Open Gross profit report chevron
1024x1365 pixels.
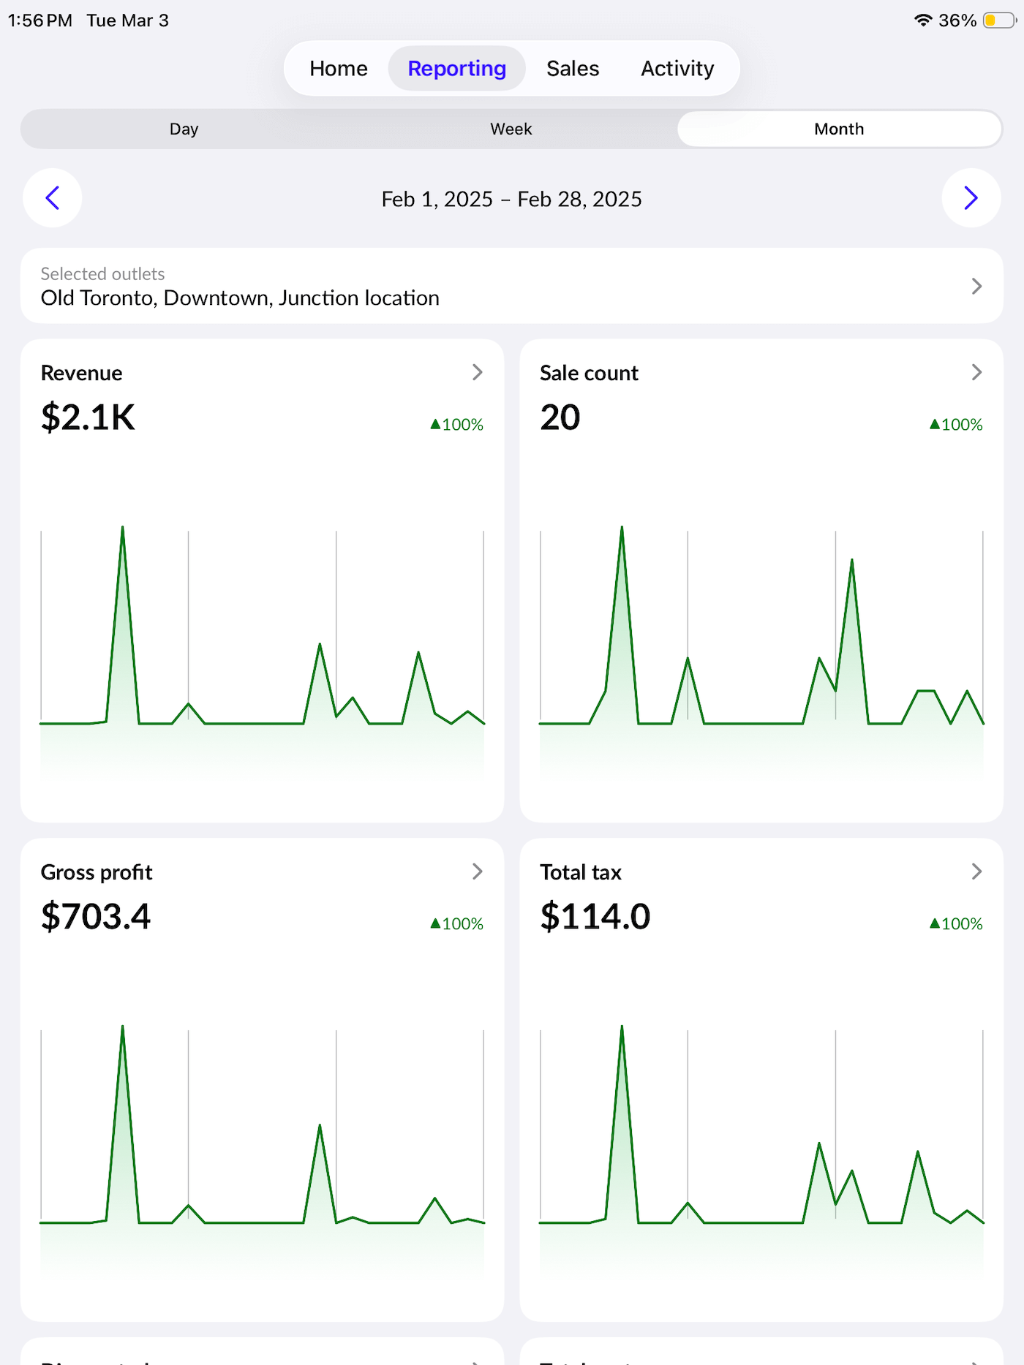point(477,871)
